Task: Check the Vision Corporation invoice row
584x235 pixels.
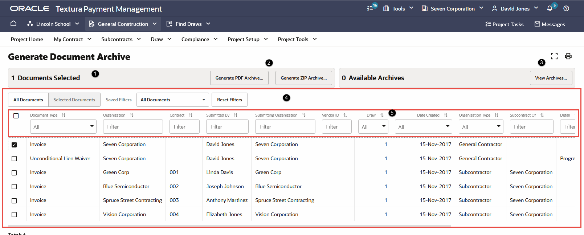Action: 14,215
